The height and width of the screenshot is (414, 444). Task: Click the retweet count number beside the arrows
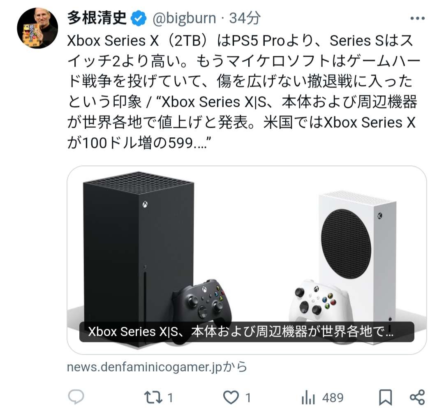[170, 398]
